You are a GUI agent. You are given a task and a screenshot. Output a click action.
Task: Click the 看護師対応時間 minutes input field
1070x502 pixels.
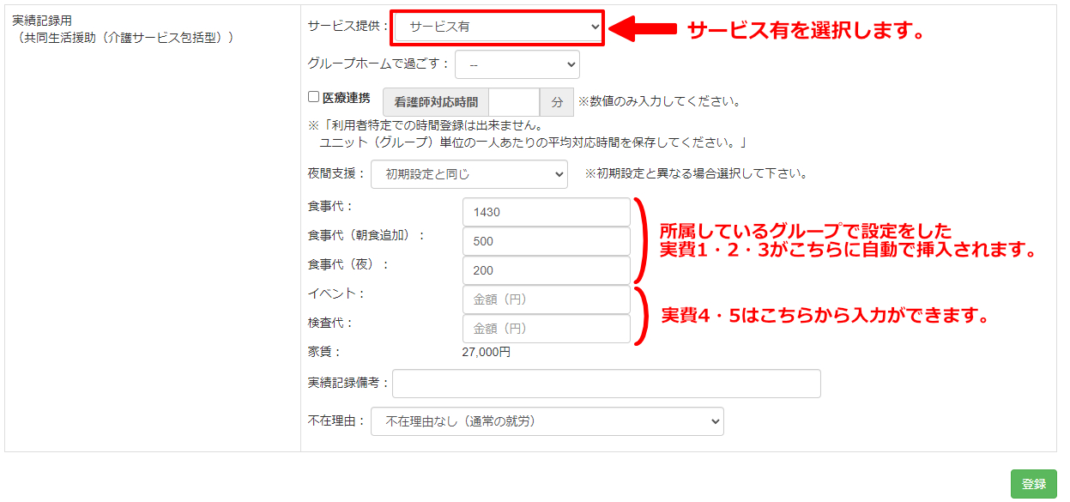click(513, 102)
